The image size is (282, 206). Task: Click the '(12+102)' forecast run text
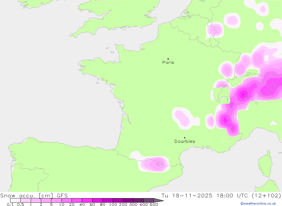click(267, 196)
